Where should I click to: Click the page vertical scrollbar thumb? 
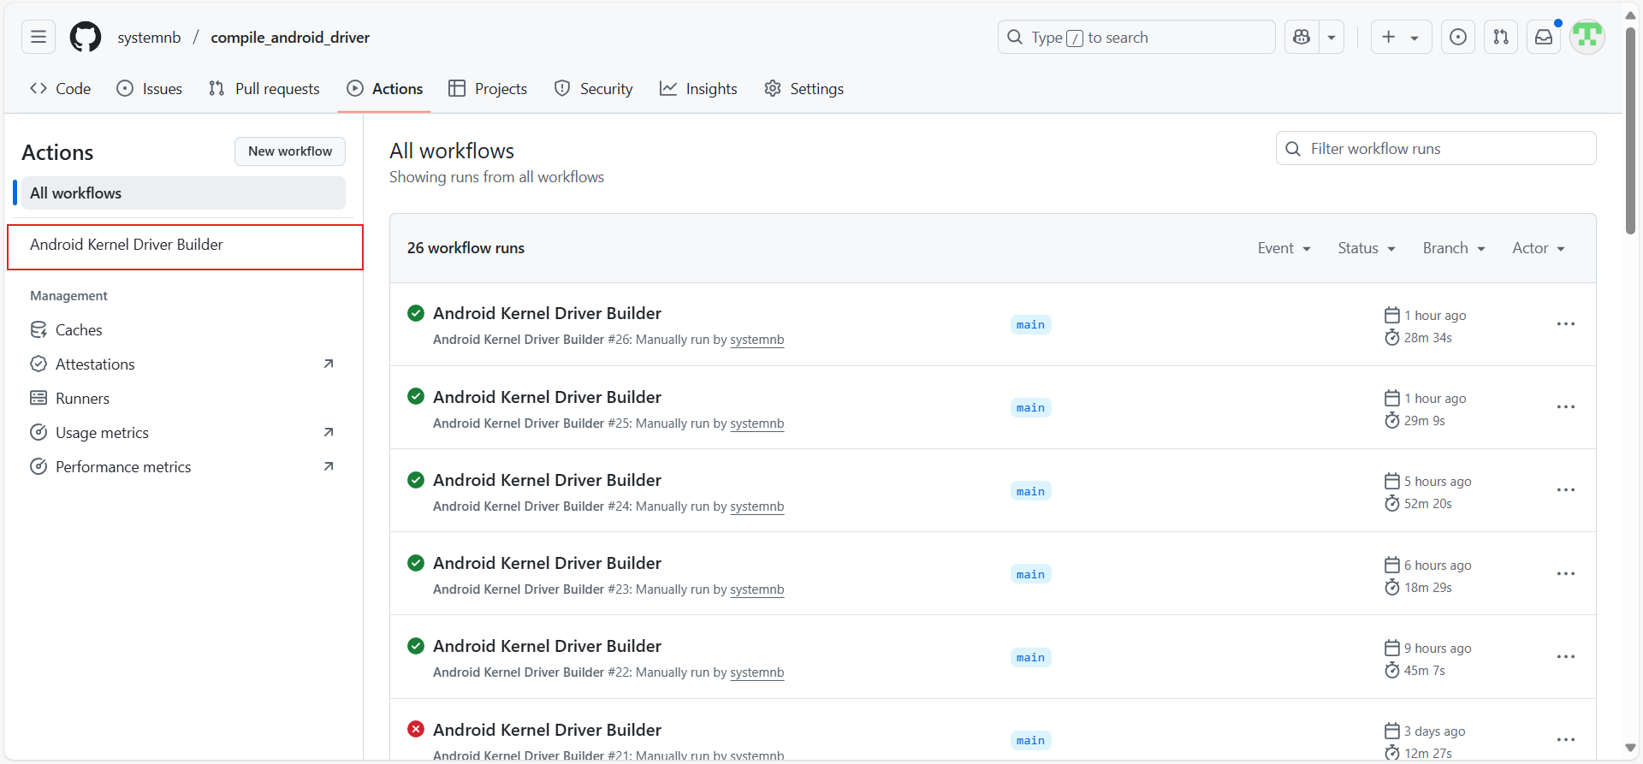[x=1631, y=130]
